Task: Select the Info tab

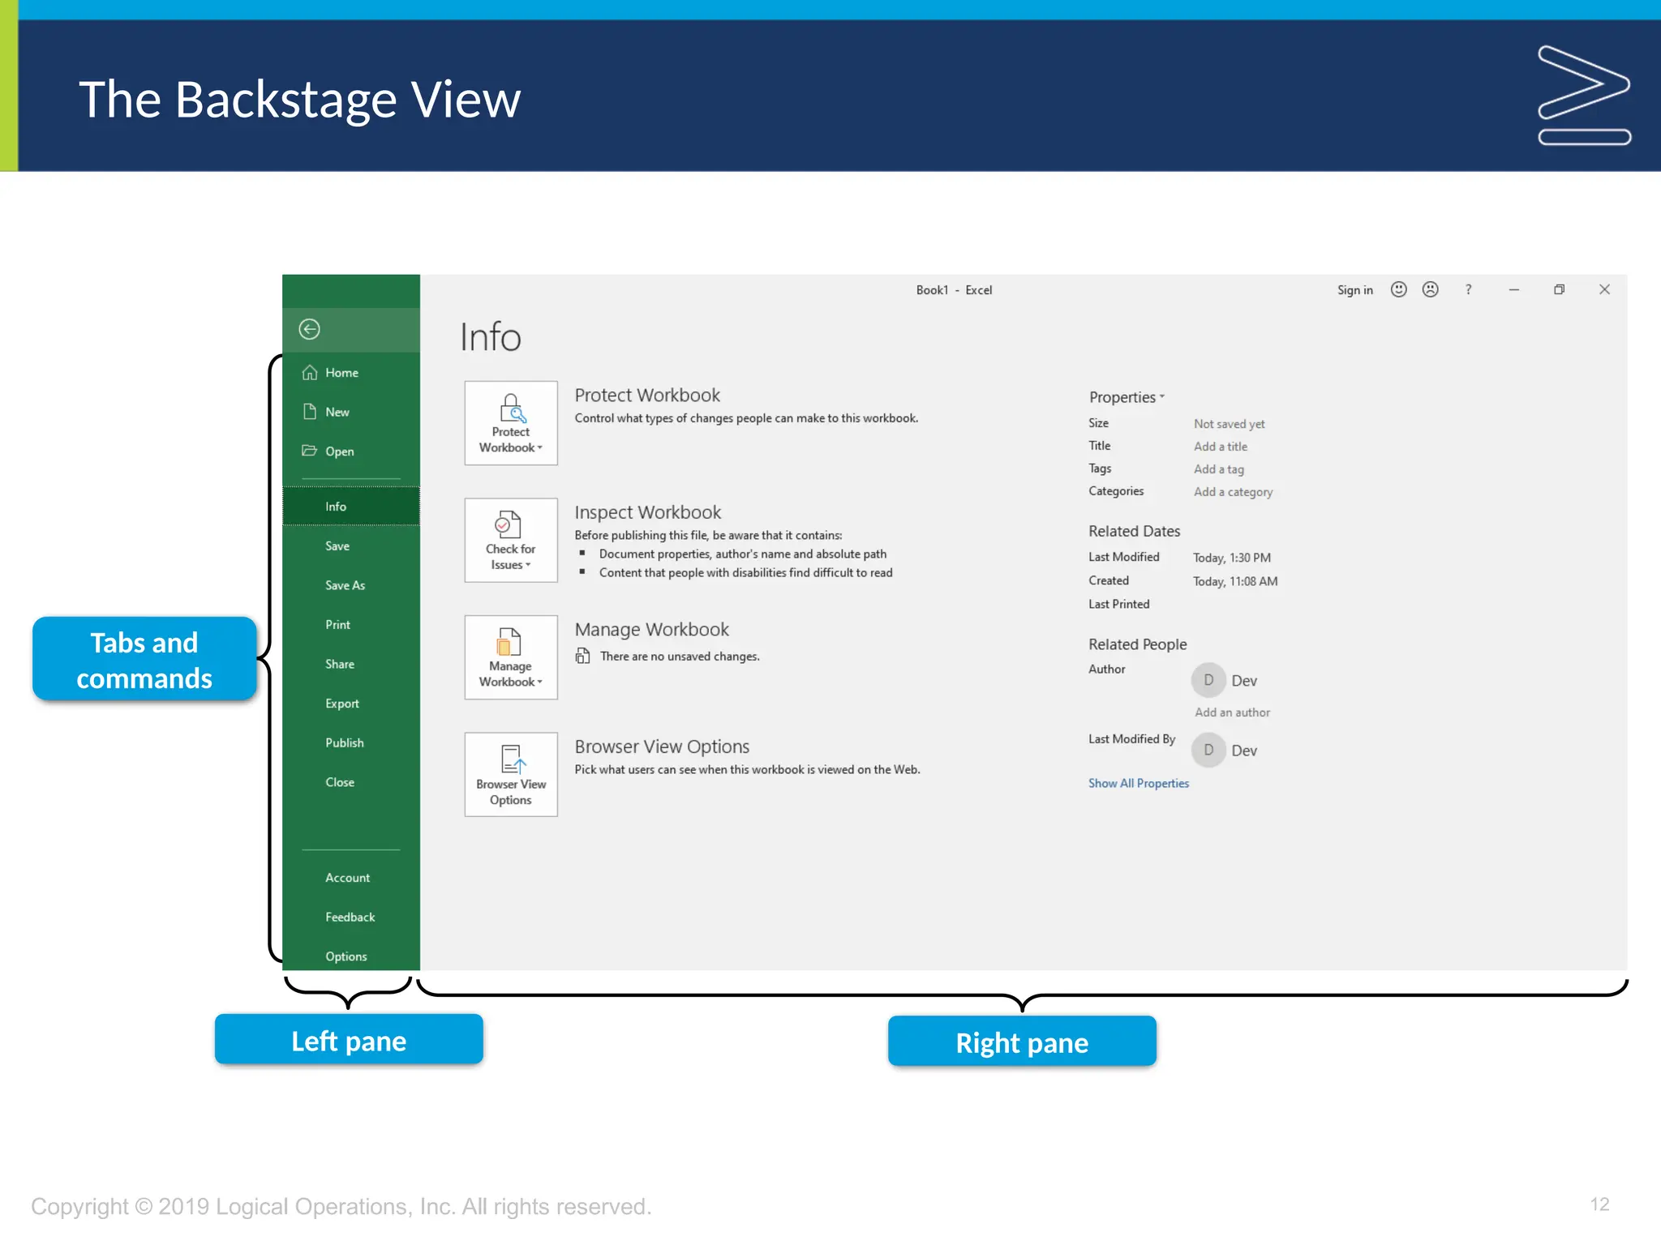Action: [351, 506]
